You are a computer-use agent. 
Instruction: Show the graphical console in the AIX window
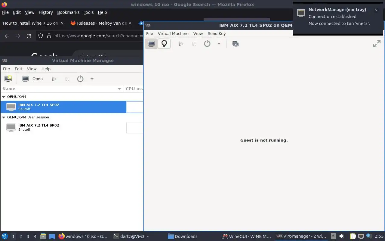(x=151, y=44)
